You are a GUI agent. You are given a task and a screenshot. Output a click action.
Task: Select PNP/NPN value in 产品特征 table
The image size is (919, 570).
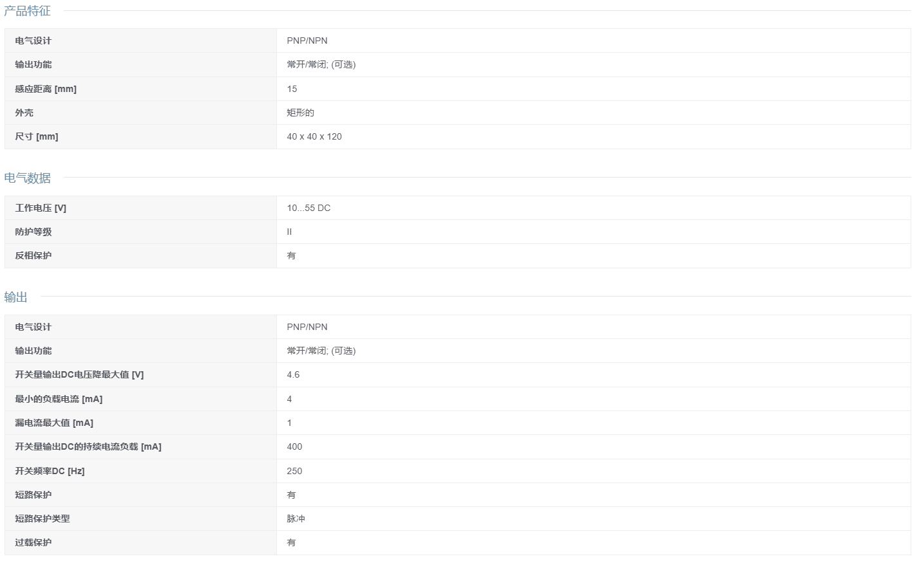[x=307, y=41]
